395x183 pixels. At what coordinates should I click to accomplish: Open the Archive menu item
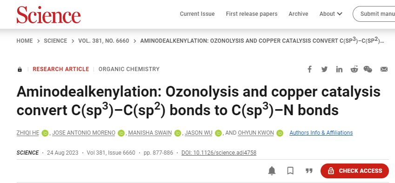click(x=298, y=14)
